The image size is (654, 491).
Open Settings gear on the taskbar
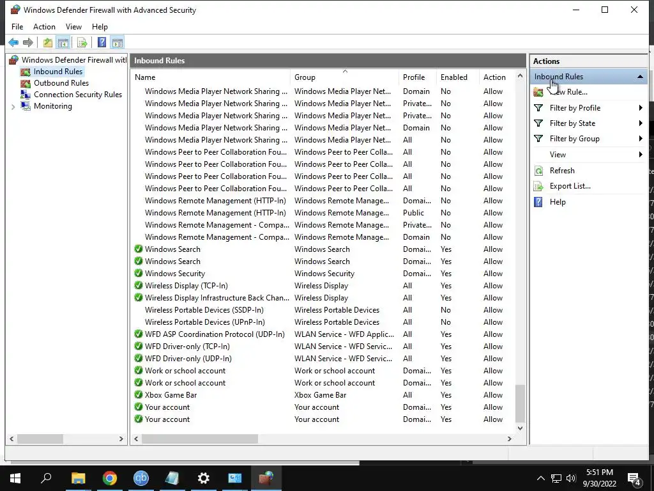coord(204,478)
